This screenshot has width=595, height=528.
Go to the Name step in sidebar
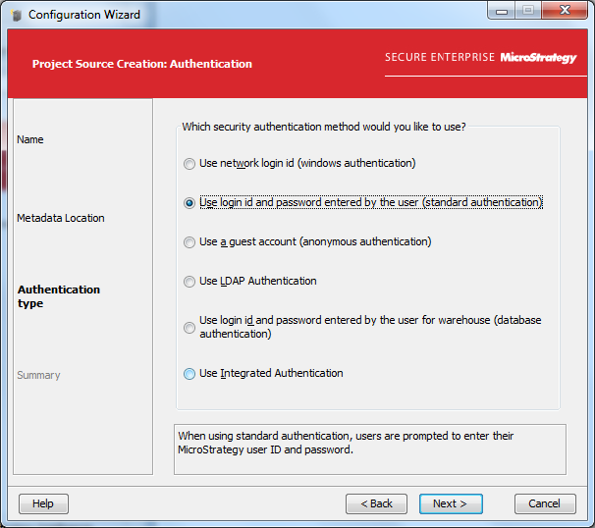coord(30,139)
